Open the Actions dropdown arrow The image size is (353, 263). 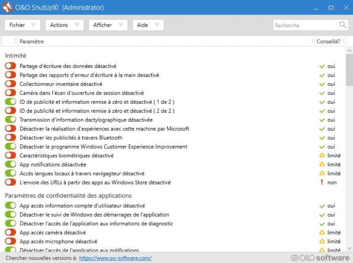(77, 25)
